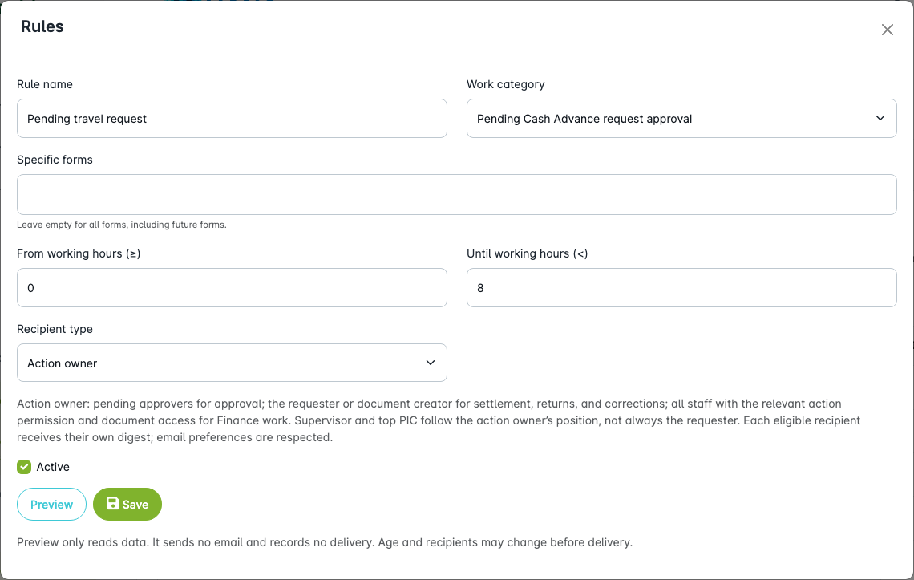Click the Active label text
This screenshot has height=580, width=914.
53,467
